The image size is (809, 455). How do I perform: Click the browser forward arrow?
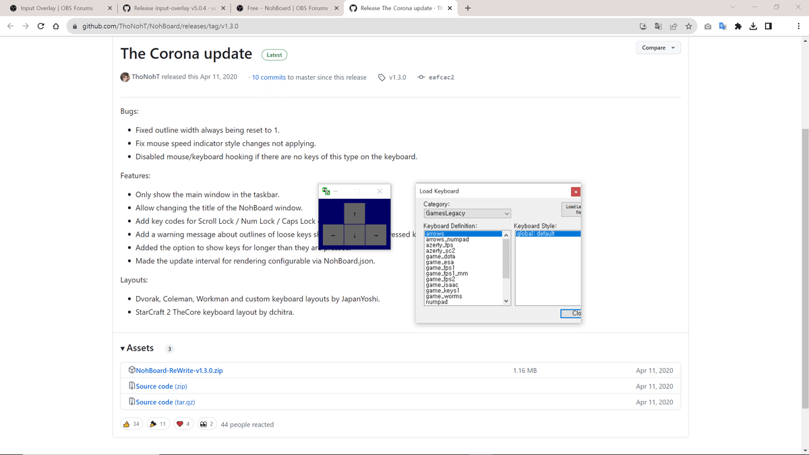(x=26, y=26)
